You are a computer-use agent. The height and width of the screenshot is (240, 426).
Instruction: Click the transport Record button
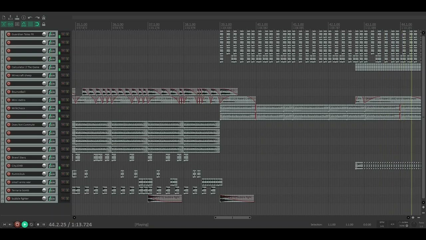(x=17, y=225)
